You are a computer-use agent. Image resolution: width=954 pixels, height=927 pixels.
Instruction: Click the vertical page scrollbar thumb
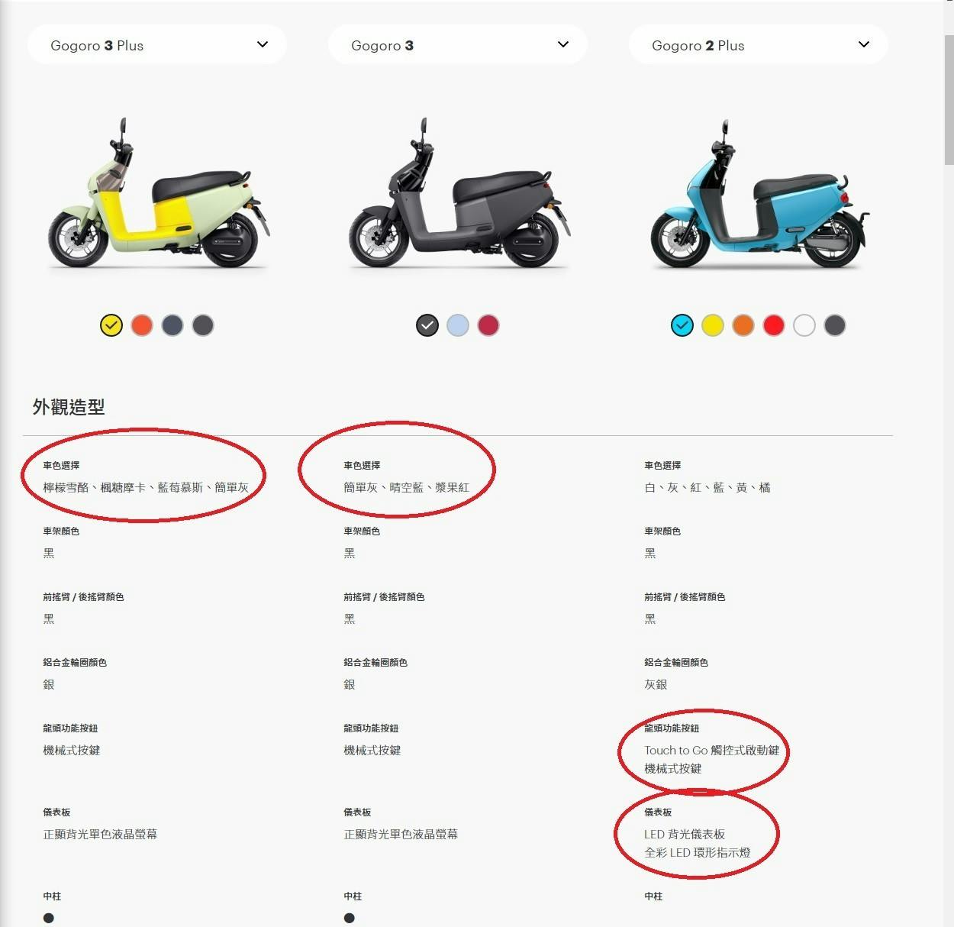point(949,99)
